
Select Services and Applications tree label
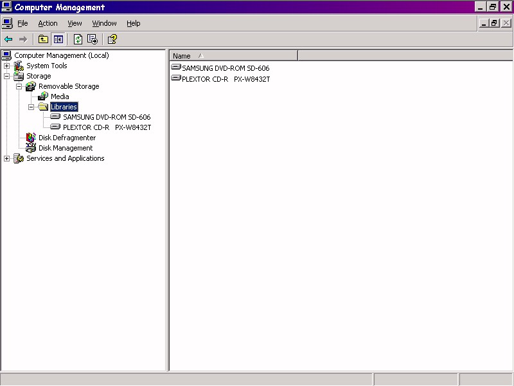click(66, 158)
